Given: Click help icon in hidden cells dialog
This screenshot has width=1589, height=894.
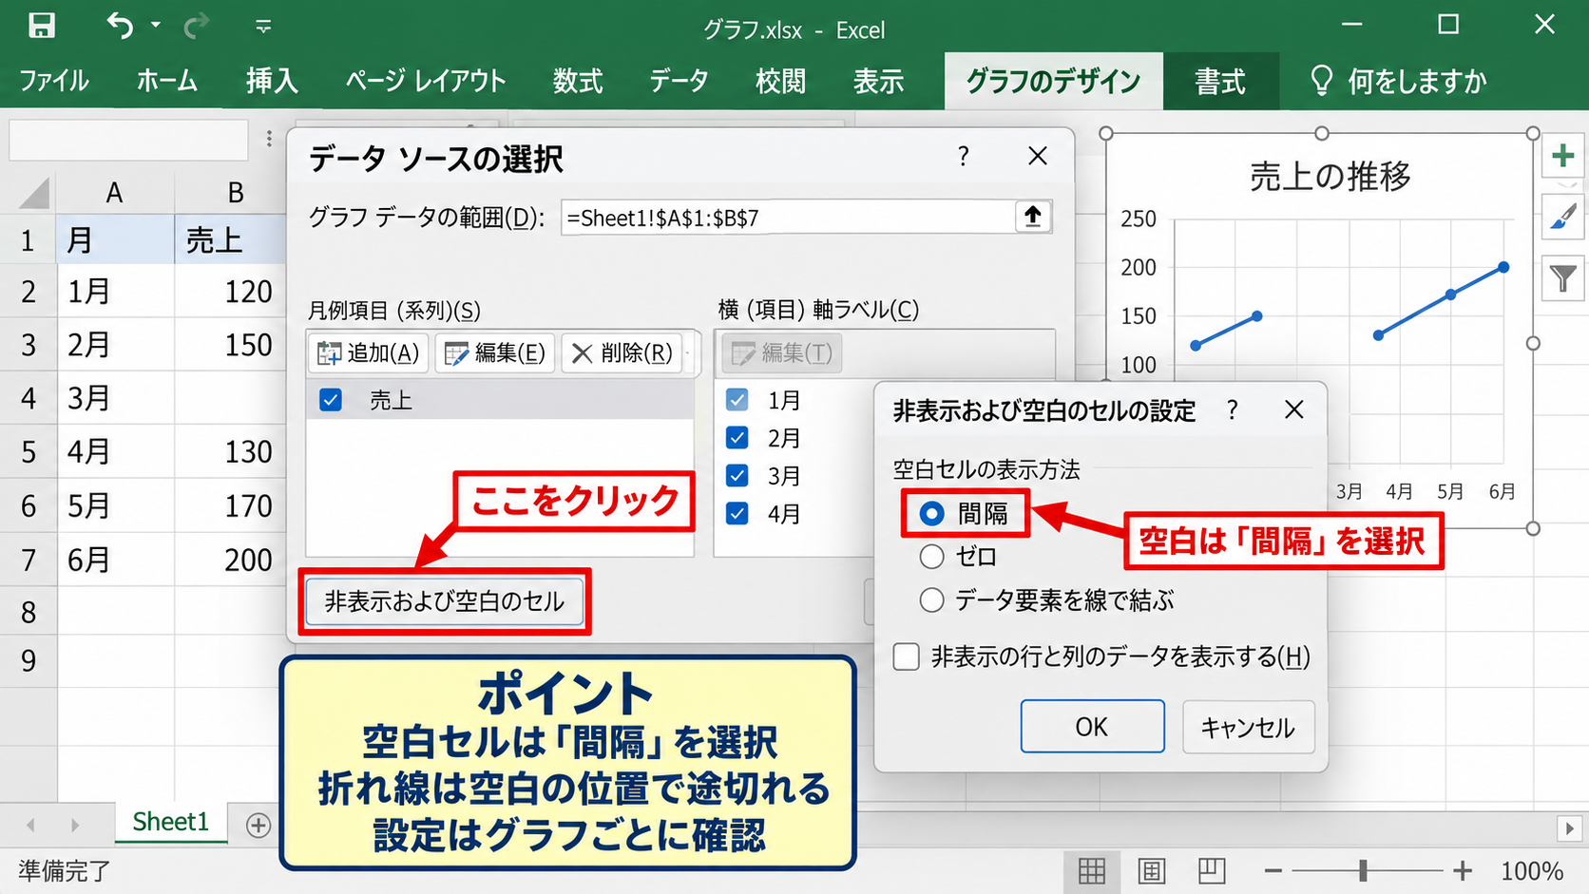Looking at the screenshot, I should pos(1233,409).
